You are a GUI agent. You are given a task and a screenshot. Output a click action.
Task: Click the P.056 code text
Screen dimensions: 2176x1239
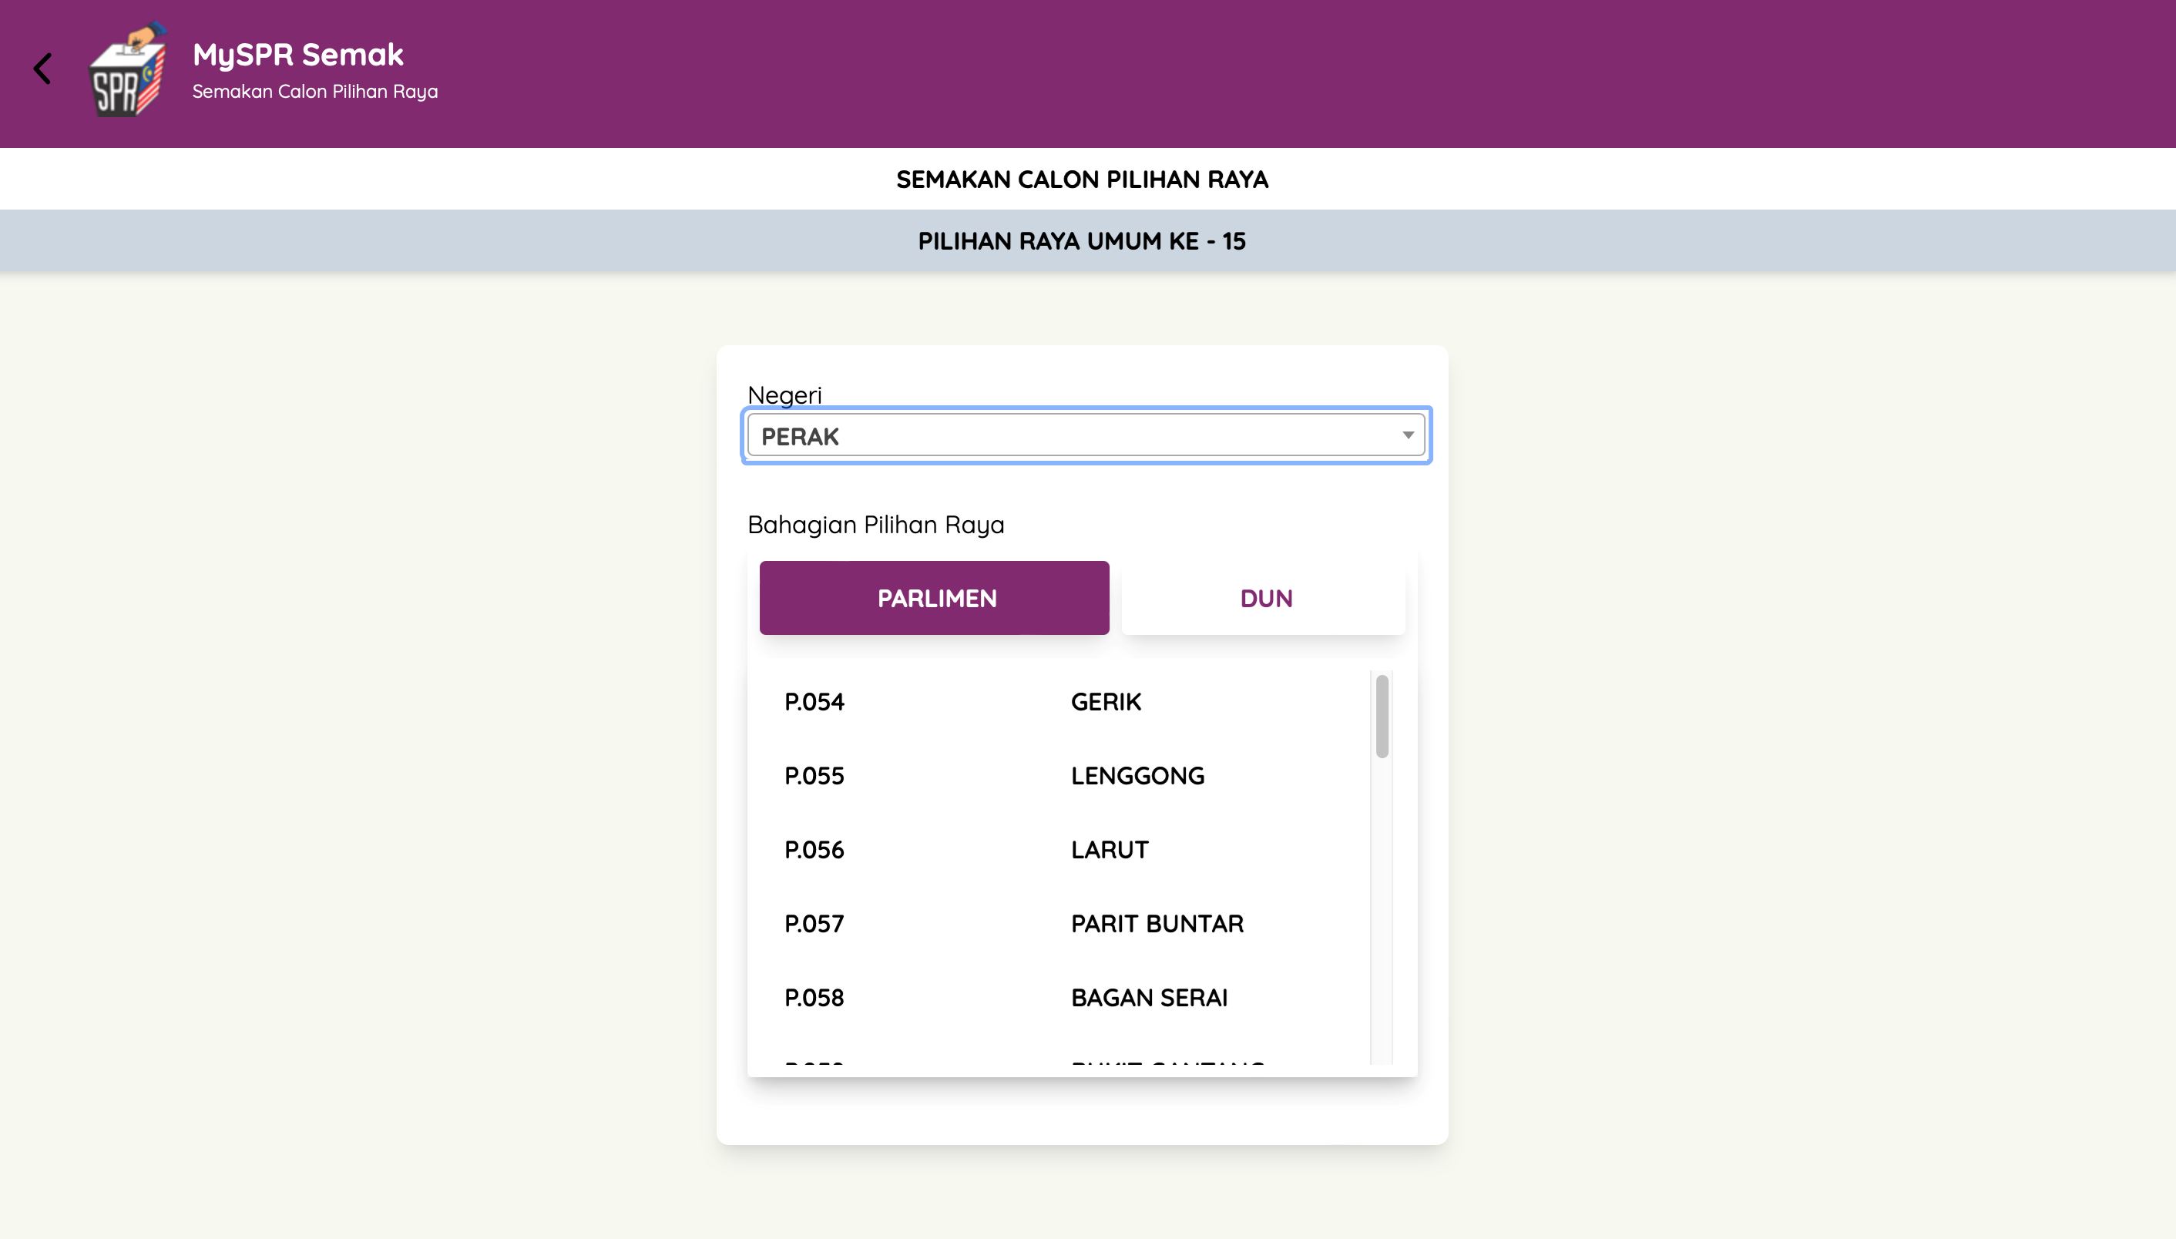coord(814,849)
